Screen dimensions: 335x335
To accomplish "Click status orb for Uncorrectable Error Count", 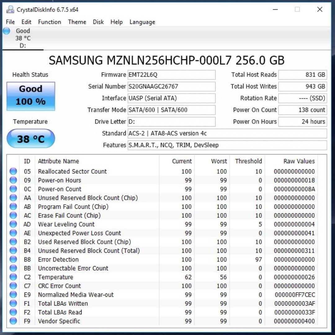I will coord(13,268).
